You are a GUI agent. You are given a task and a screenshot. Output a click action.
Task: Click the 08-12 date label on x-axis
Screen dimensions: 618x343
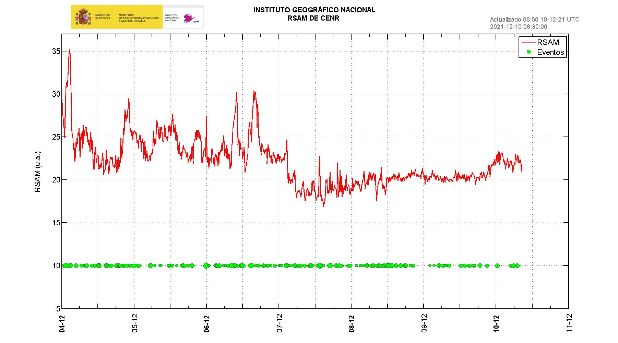[x=351, y=323]
